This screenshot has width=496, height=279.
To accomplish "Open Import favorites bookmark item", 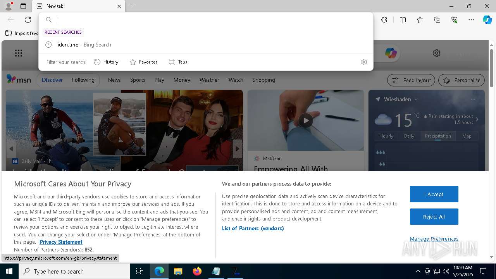I will tap(22, 33).
